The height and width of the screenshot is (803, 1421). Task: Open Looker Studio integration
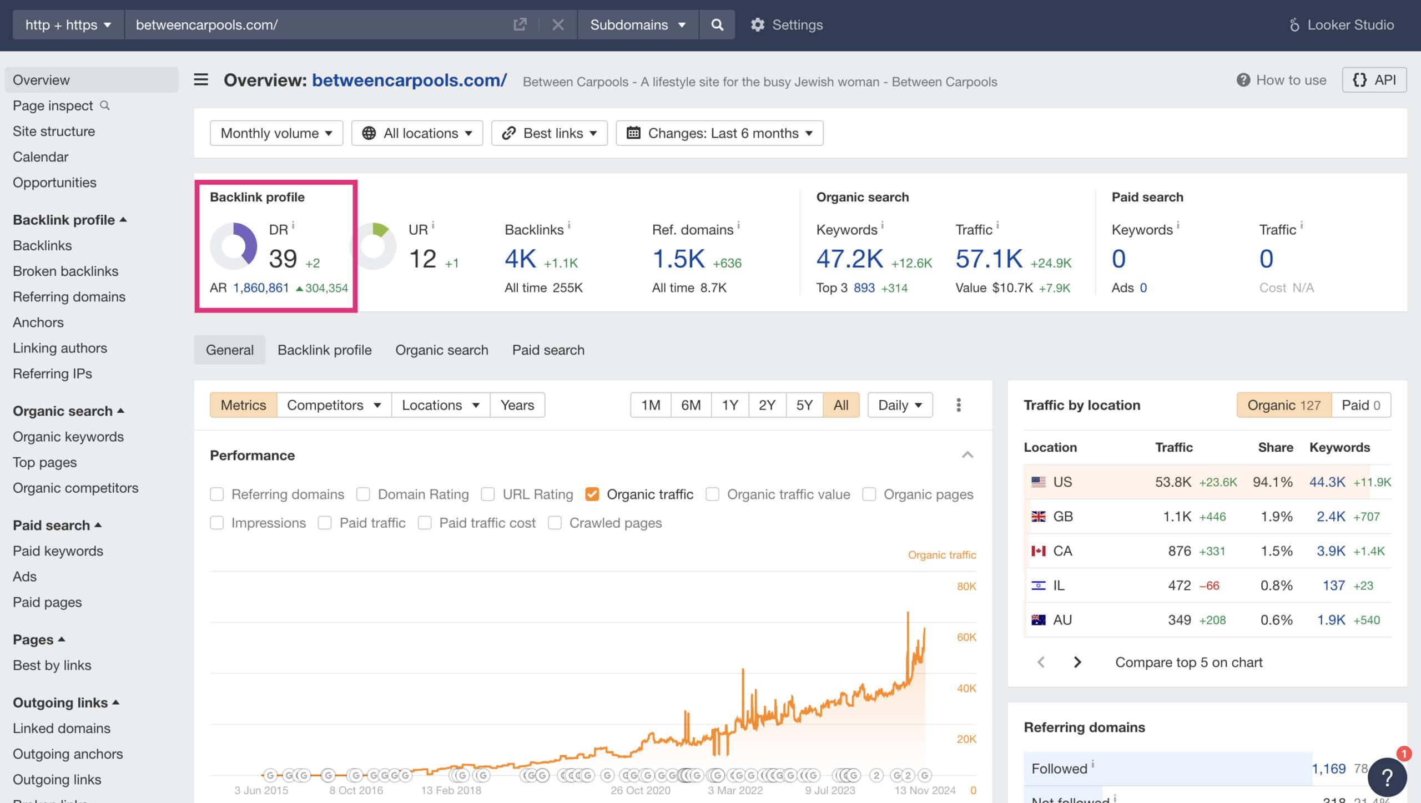pos(1341,25)
